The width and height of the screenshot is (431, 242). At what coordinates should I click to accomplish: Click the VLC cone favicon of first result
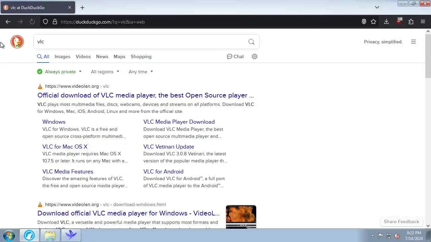click(x=40, y=86)
